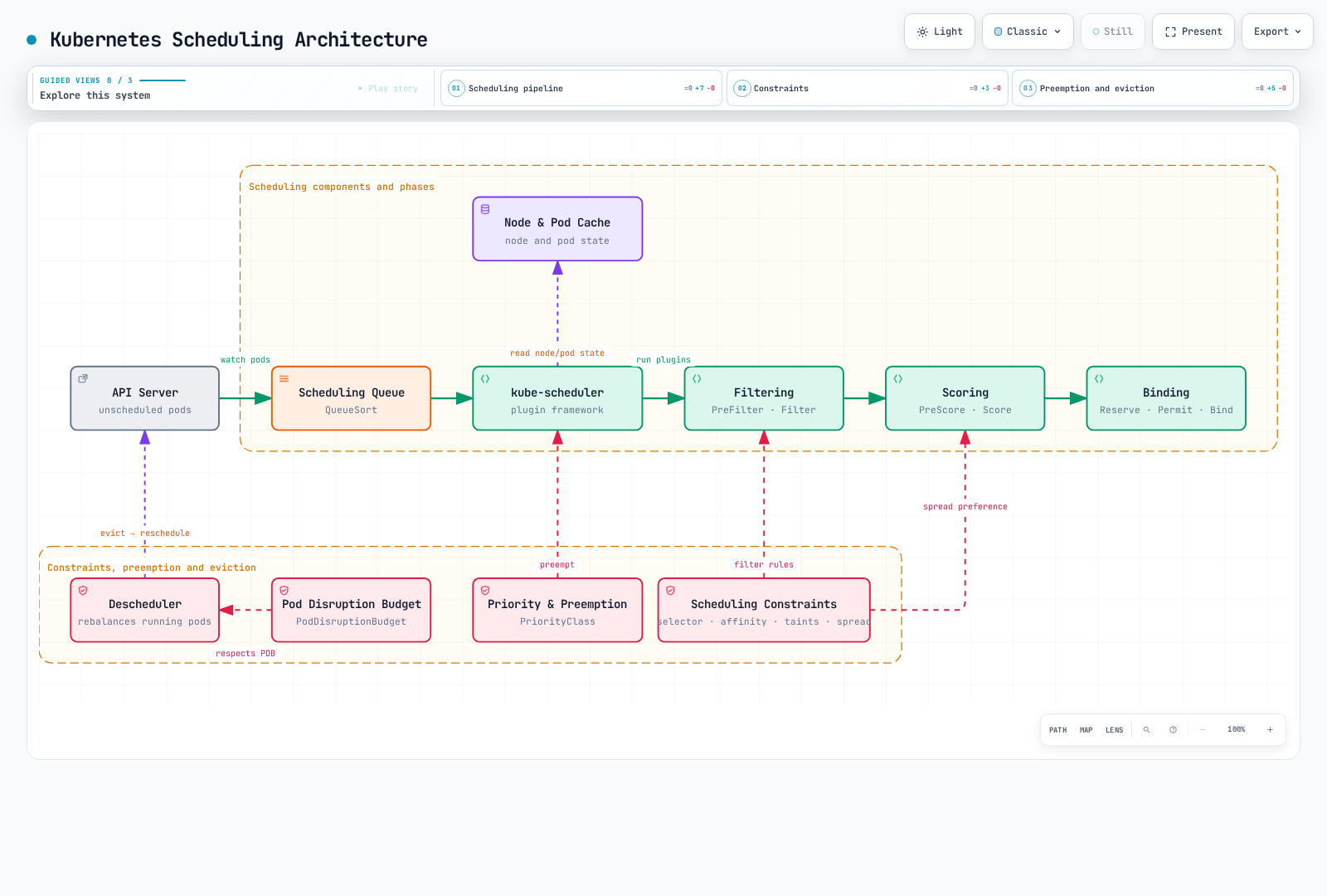This screenshot has height=896, width=1327.
Task: Click the database icon on Node & Pod Cache
Action: [x=485, y=210]
